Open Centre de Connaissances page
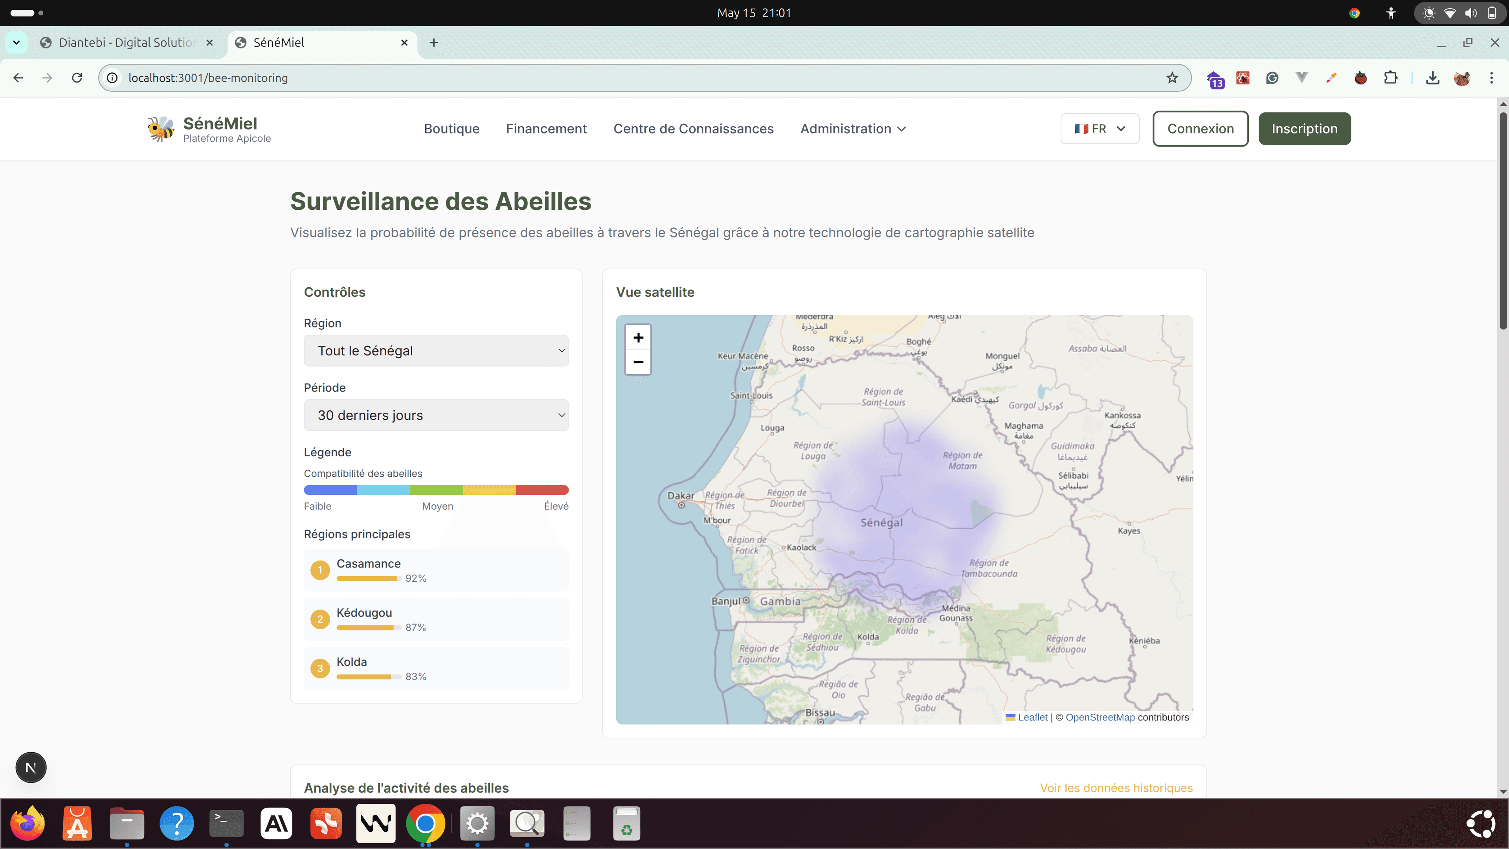 pyautogui.click(x=693, y=128)
